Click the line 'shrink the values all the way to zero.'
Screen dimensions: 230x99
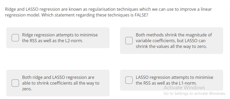(171, 47)
